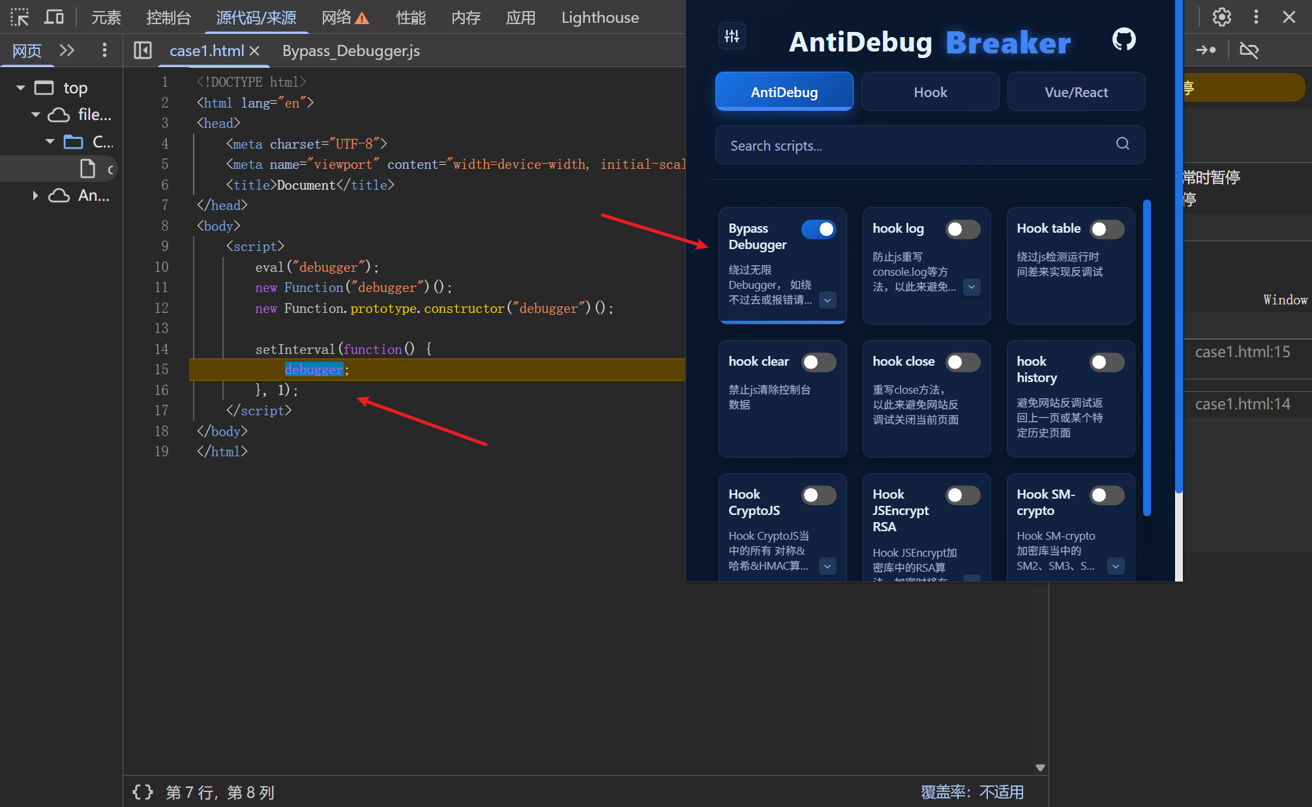Click the Search scripts input field
Viewport: 1312px width, 807px height.
[930, 145]
